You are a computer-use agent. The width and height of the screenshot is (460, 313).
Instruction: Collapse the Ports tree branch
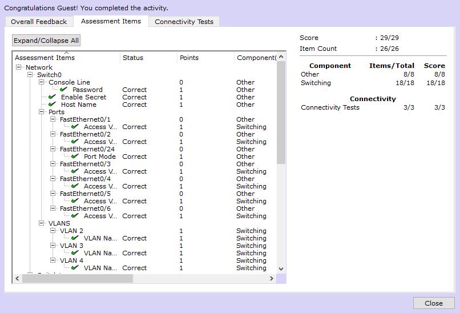[42, 112]
